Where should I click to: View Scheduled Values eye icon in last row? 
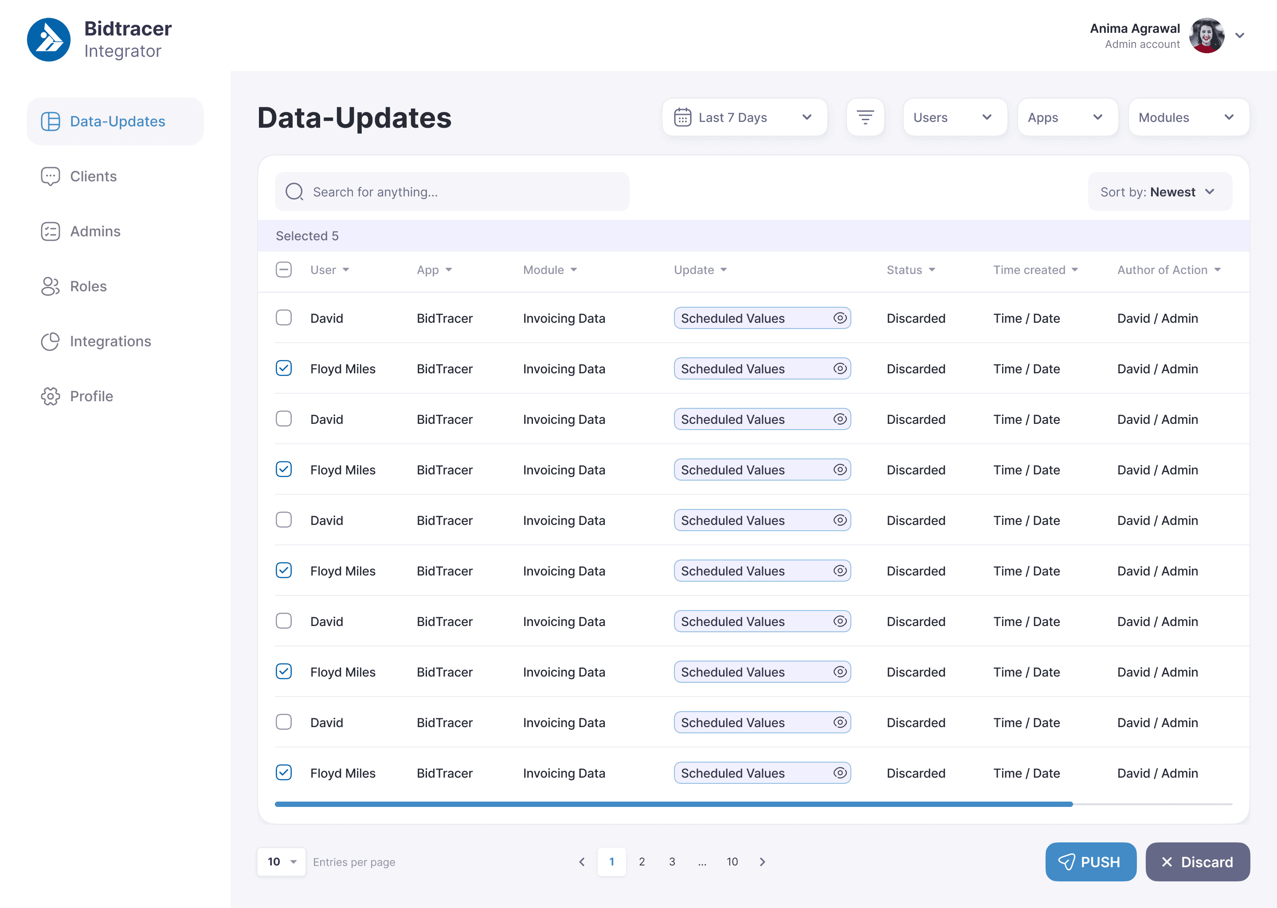840,773
